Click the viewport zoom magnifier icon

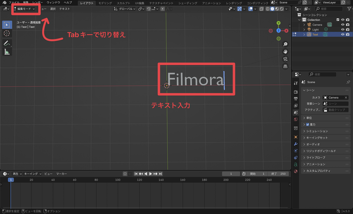point(285,44)
